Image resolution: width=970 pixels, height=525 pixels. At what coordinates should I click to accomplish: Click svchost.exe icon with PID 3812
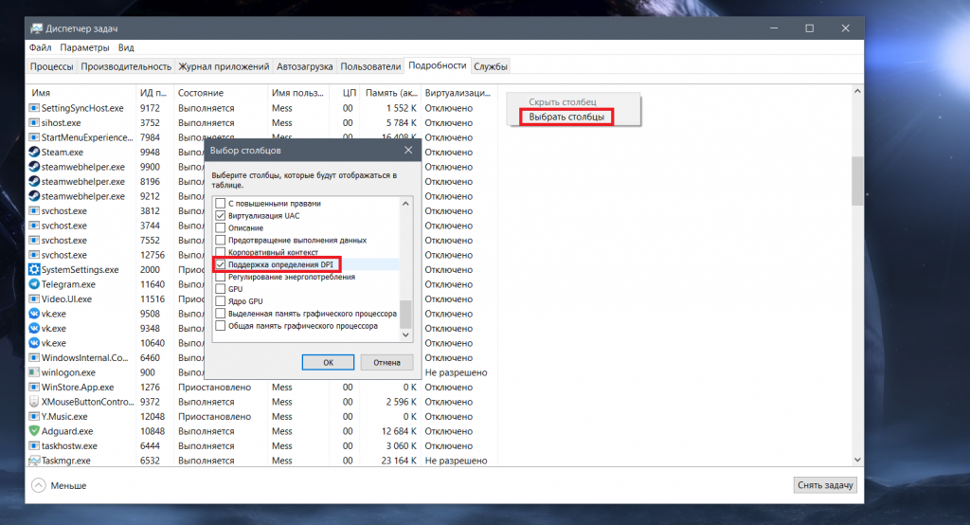click(34, 210)
